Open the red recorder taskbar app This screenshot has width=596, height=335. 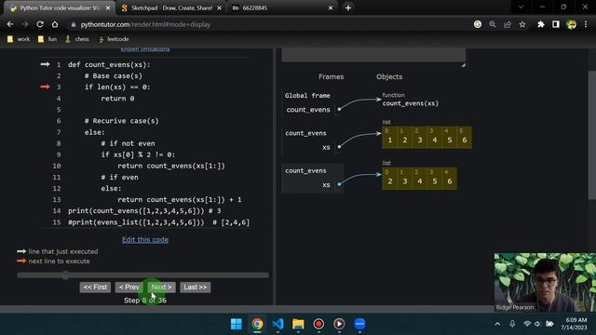click(x=318, y=324)
